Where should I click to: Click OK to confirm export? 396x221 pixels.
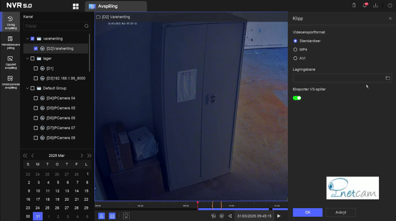point(307,212)
